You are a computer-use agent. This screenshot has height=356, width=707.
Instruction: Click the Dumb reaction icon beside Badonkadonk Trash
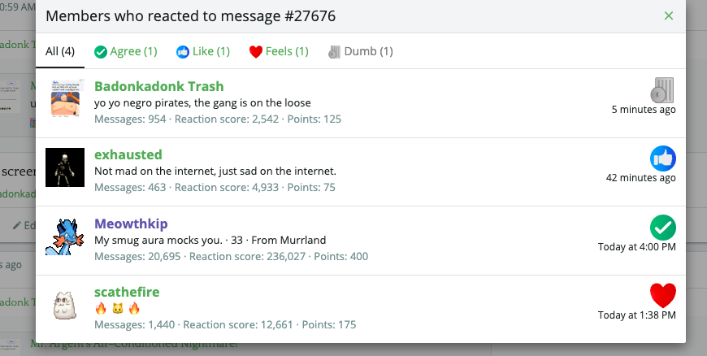662,90
